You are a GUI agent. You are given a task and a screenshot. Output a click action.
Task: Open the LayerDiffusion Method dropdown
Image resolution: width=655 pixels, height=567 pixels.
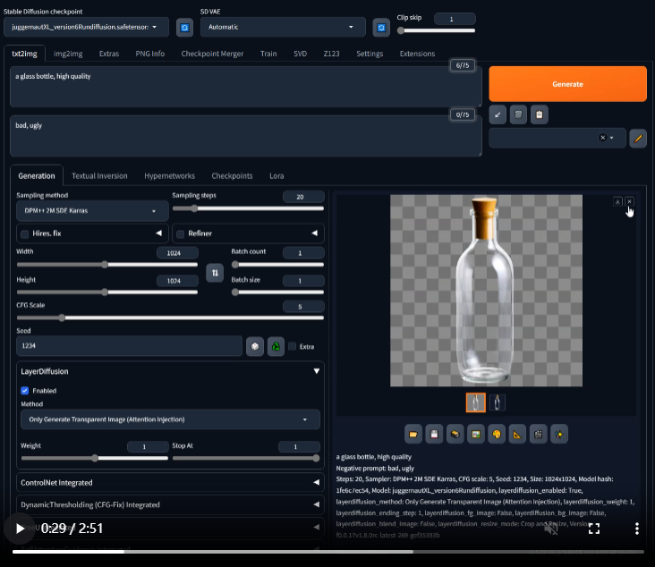170,419
